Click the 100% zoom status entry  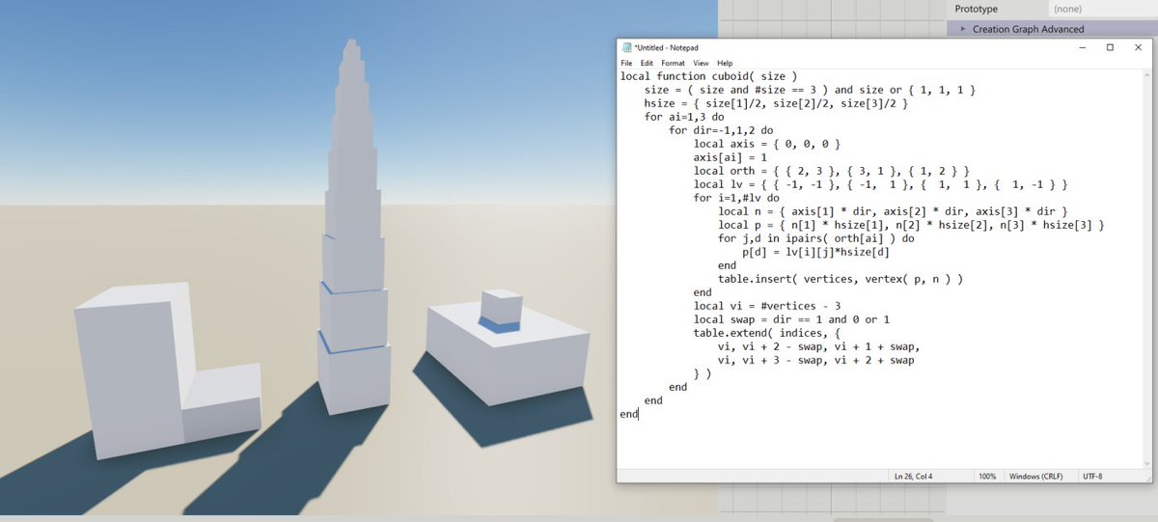[987, 477]
